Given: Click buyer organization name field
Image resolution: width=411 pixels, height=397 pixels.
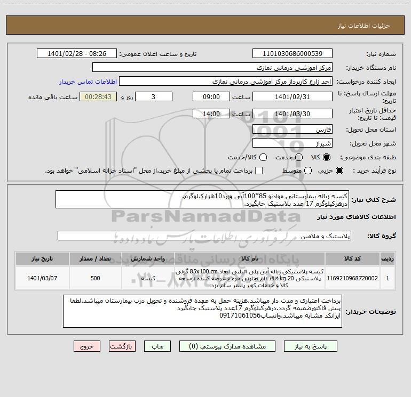Looking at the screenshot, I should pos(212,67).
